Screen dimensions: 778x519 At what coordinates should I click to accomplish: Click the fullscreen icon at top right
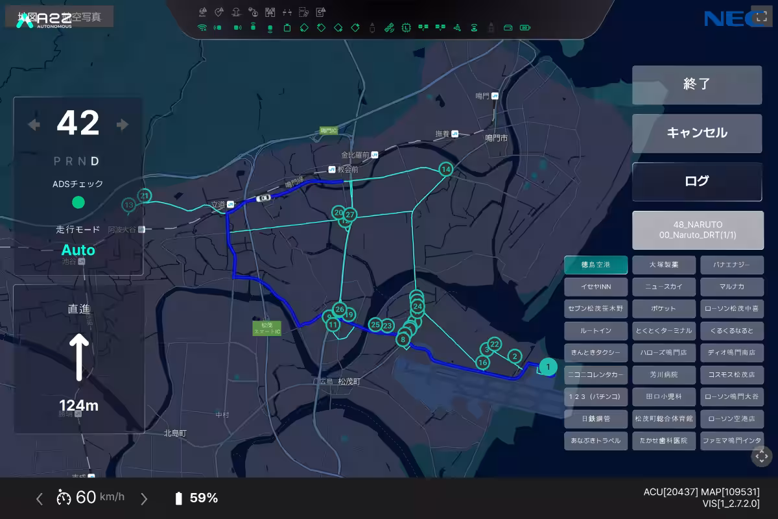click(759, 16)
